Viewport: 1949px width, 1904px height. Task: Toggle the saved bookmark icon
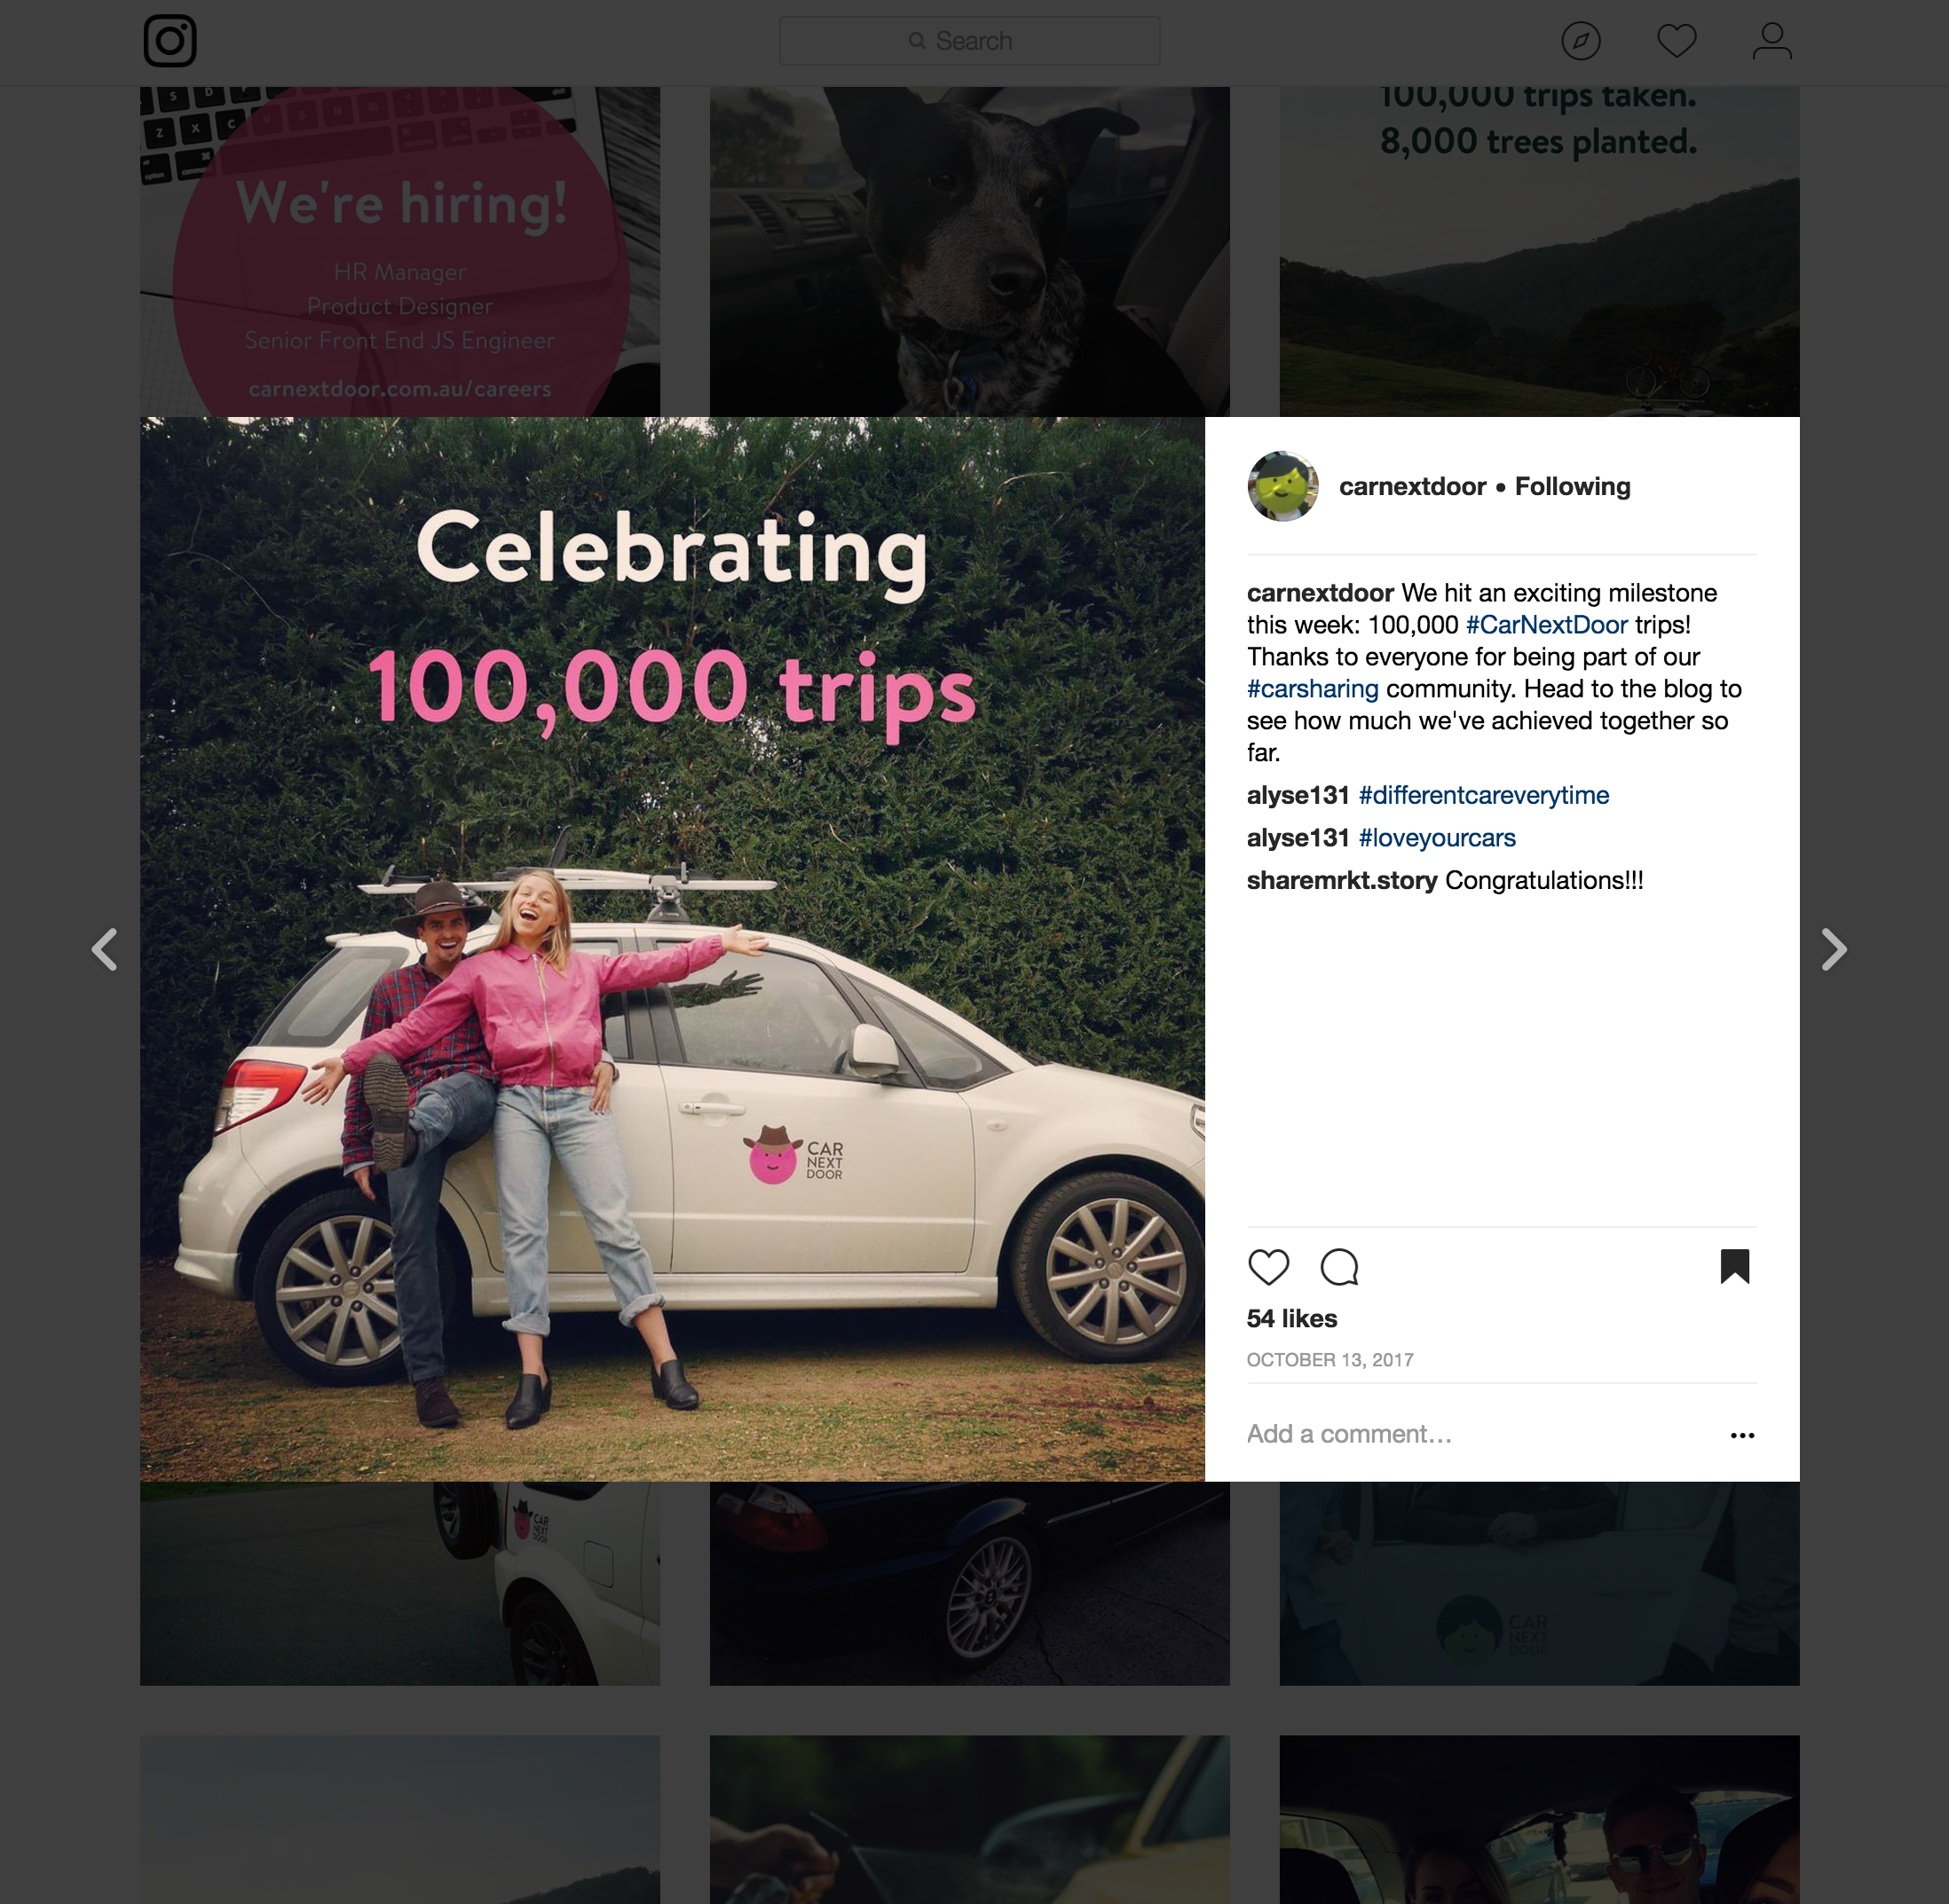click(1735, 1266)
